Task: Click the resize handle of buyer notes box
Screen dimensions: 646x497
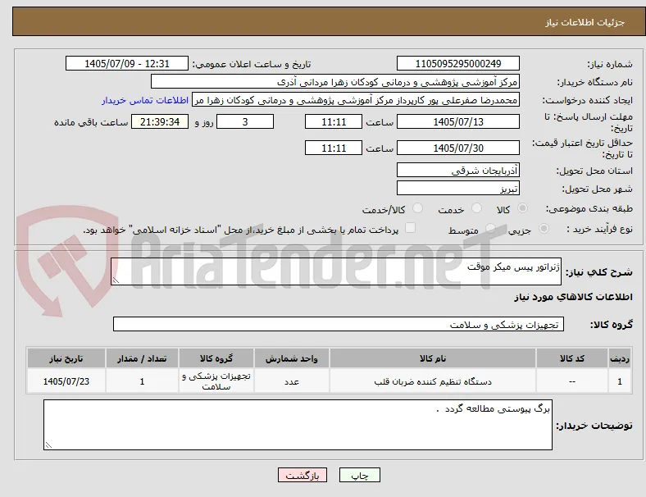Action: [x=48, y=445]
